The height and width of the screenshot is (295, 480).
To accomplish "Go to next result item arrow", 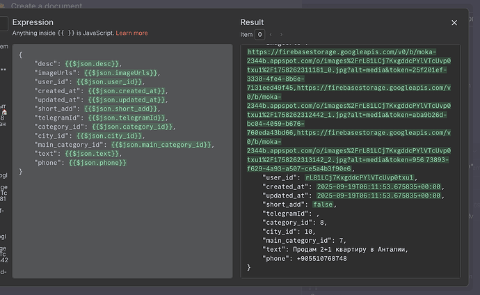I will 281,34.
